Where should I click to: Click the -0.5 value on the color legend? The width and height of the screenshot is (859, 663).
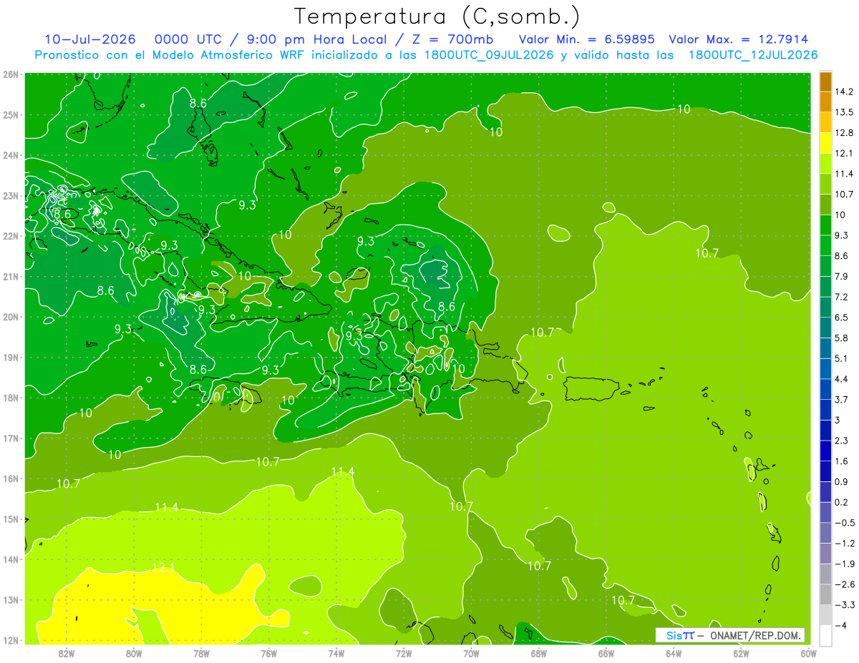tap(845, 523)
